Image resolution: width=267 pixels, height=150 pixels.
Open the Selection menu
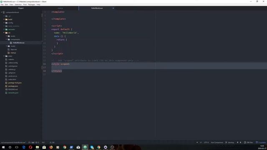(x=18, y=5)
